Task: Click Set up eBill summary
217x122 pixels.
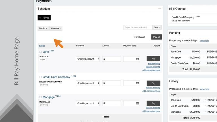Action: pyautogui.click(x=181, y=21)
